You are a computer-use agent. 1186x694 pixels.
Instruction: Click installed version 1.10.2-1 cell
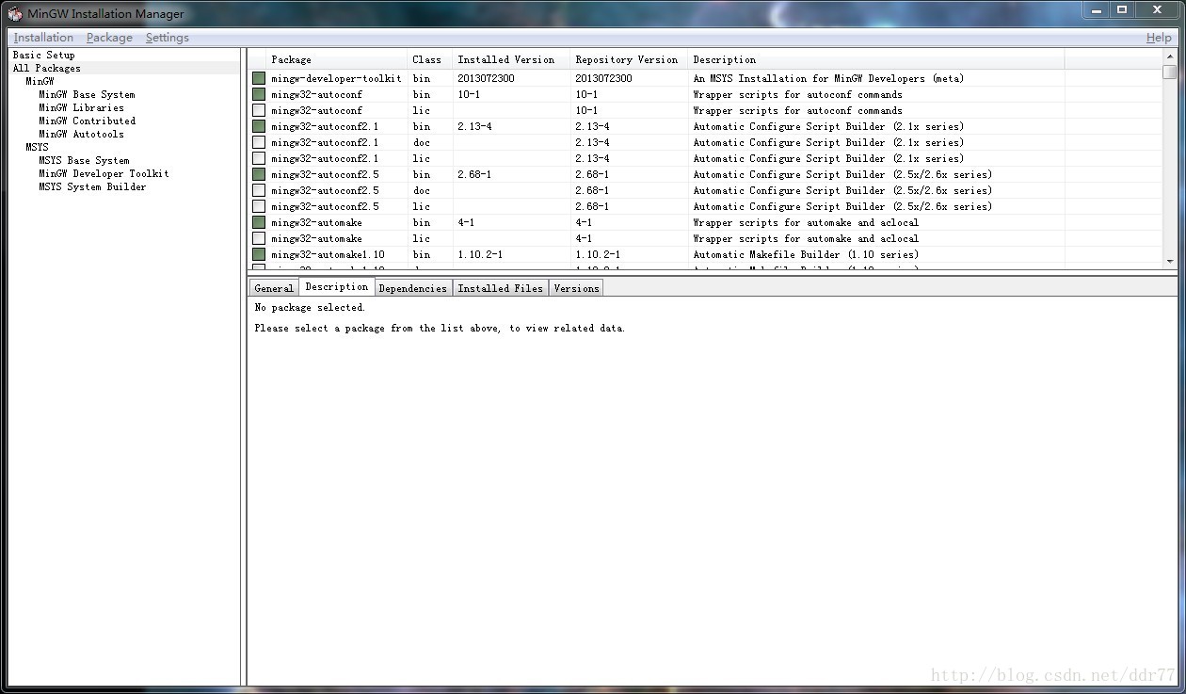pos(480,254)
